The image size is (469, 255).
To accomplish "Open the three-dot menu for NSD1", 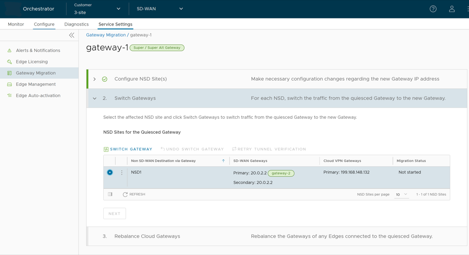I will pyautogui.click(x=122, y=172).
